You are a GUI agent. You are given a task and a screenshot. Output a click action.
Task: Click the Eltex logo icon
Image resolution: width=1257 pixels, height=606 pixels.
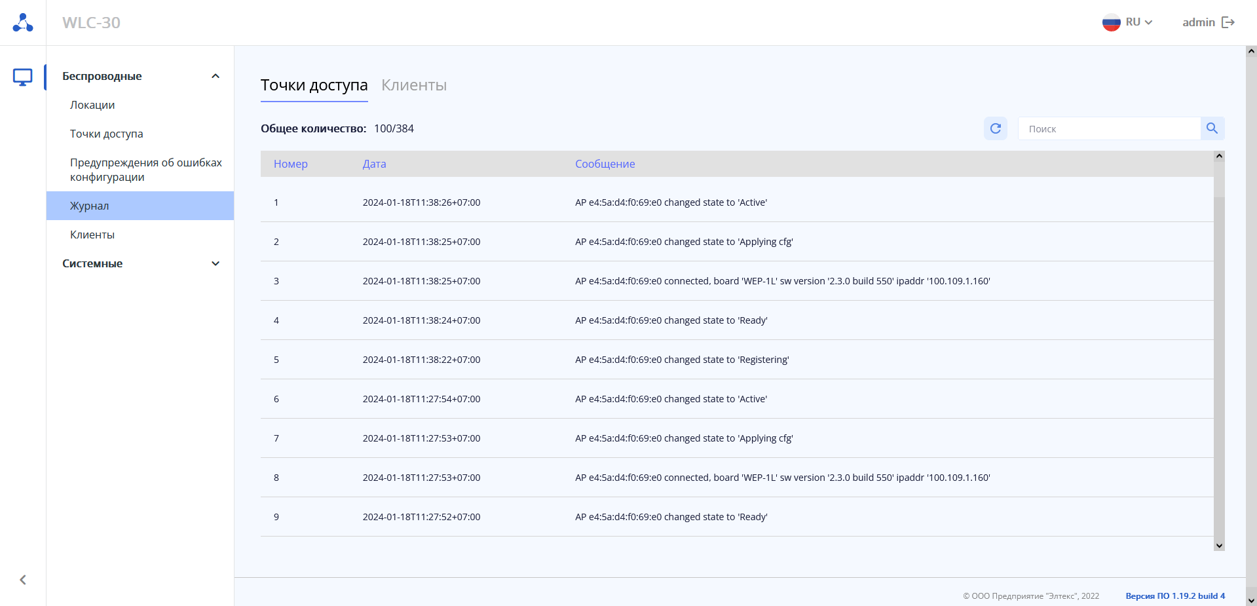[x=23, y=22]
